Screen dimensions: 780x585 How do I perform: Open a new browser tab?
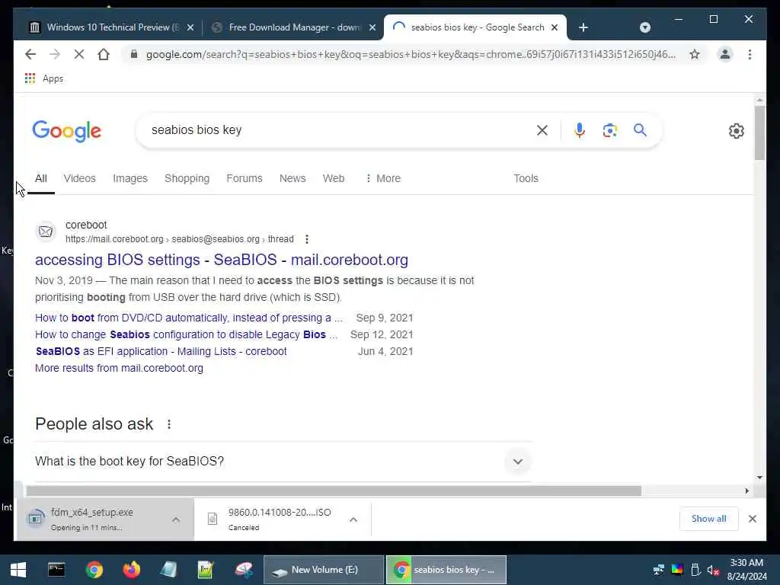583,27
